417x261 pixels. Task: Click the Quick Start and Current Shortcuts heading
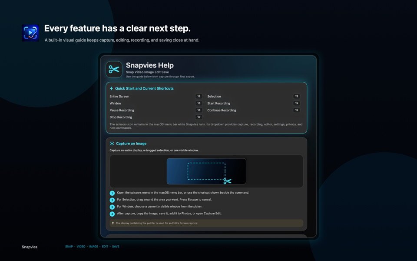coord(144,88)
